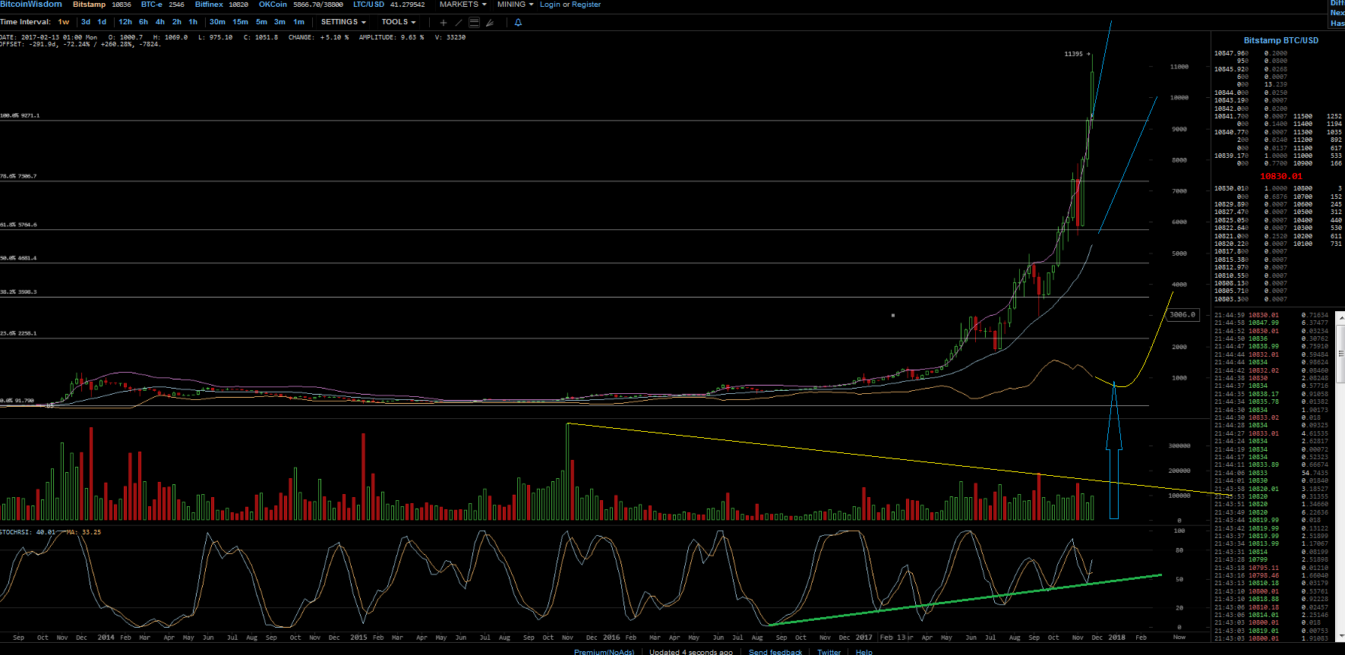Click the 38.2% 3598.3 Fibonacci level label
Viewport: 1345px width, 655px height.
[18, 291]
